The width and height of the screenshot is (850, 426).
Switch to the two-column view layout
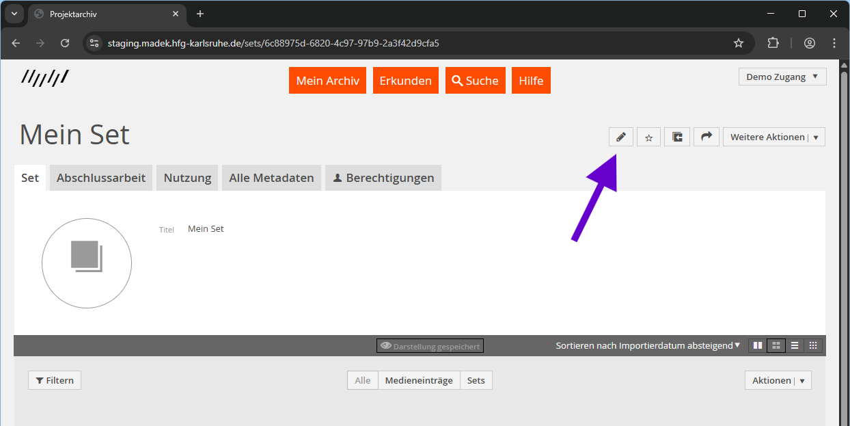pyautogui.click(x=756, y=345)
